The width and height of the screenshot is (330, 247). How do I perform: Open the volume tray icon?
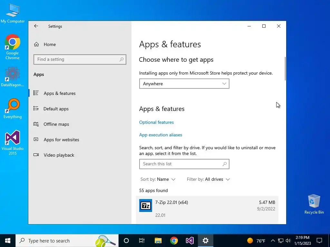point(288,241)
